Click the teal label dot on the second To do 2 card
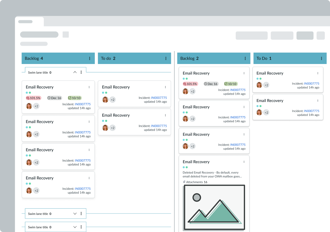 pyautogui.click(x=103, y=121)
